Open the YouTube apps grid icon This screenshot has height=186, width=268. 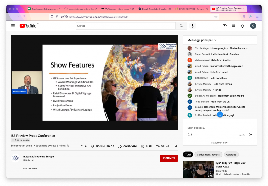[x=233, y=26]
